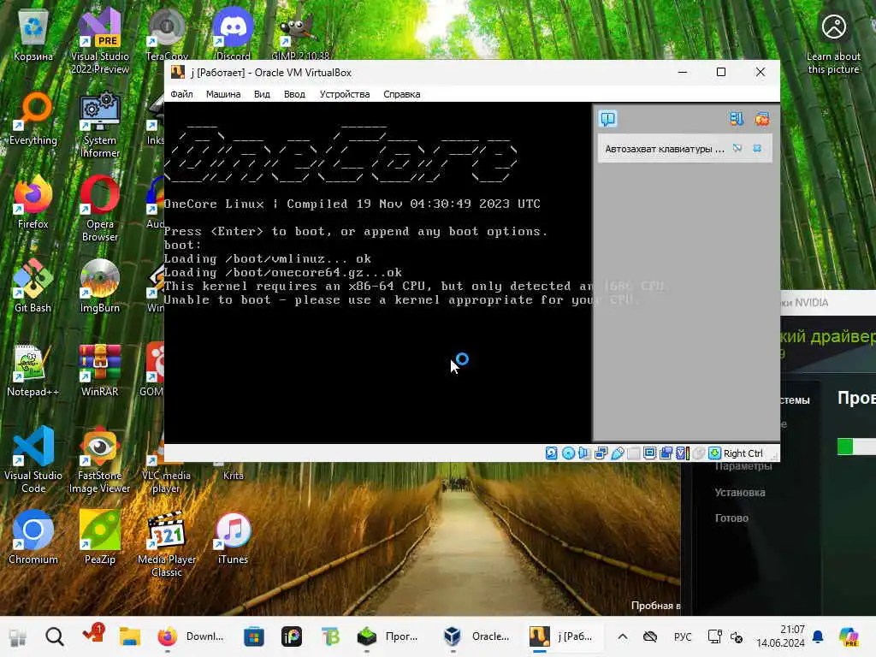Click the notification order toggle icon
The image size is (876, 657).
(737, 118)
